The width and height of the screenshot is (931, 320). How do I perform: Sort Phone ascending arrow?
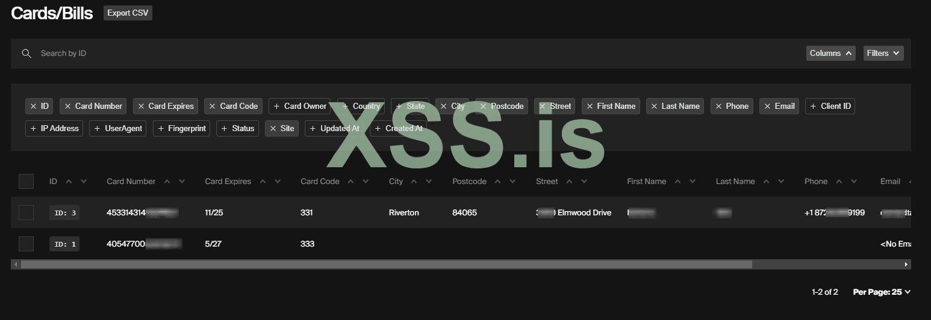tap(839, 181)
